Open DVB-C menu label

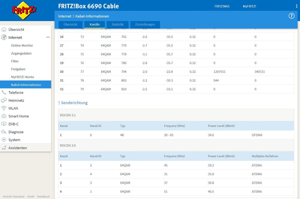click(x=14, y=124)
